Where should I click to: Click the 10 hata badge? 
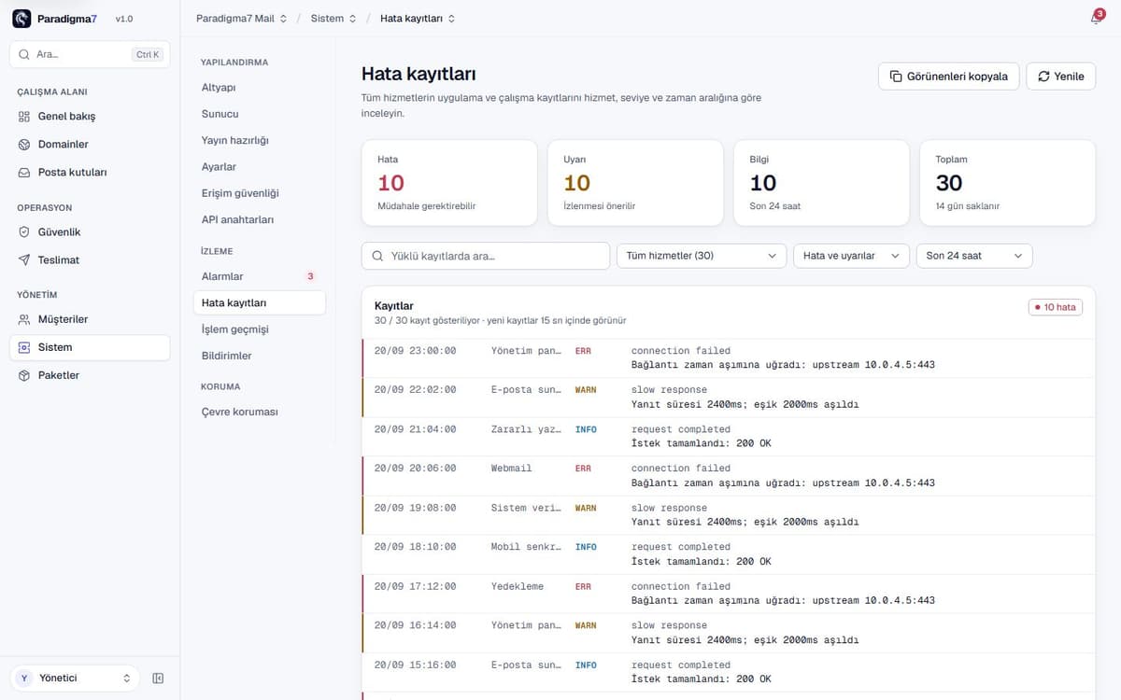1056,307
